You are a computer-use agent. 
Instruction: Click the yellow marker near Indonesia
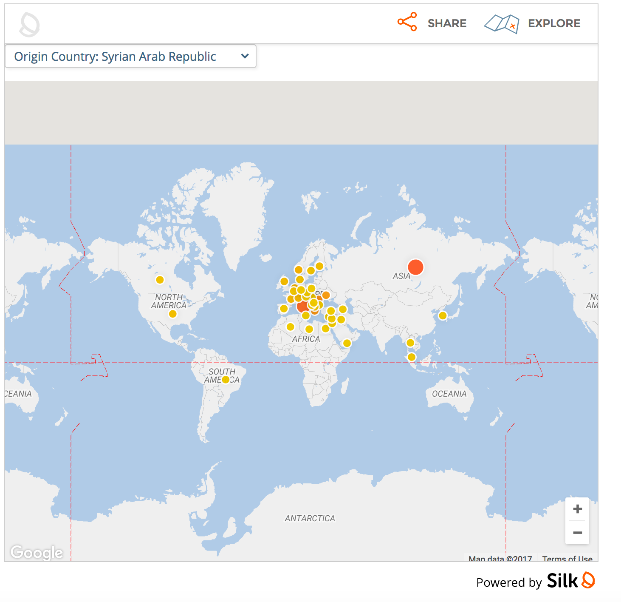coord(411,357)
